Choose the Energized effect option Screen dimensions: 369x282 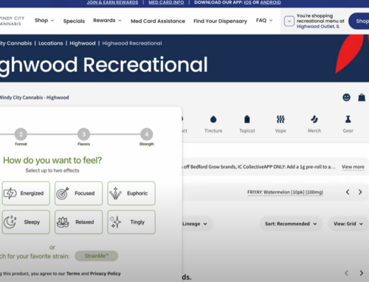26,193
